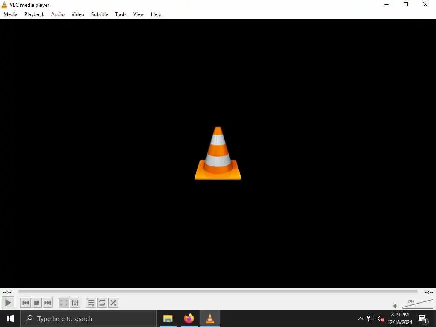Toggle the playlist view

coord(91,303)
